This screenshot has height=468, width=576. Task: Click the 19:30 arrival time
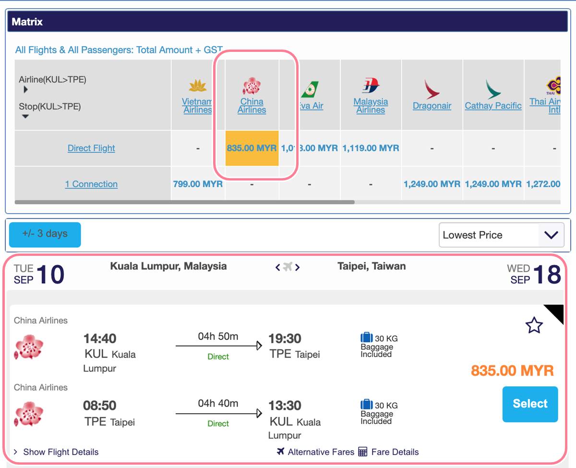pos(285,338)
